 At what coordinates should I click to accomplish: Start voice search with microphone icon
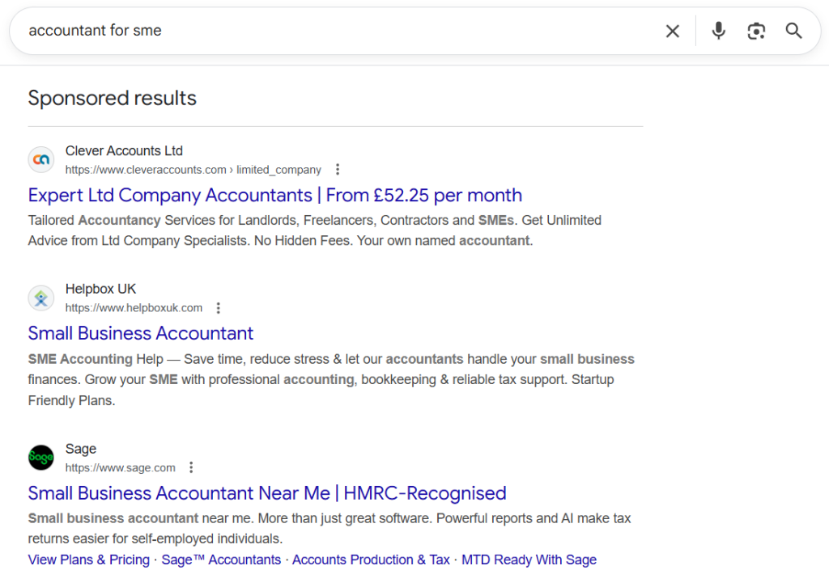718,31
